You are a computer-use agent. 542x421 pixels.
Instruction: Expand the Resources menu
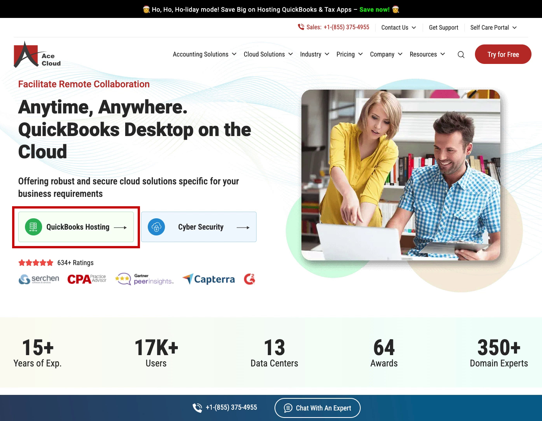[x=427, y=54]
